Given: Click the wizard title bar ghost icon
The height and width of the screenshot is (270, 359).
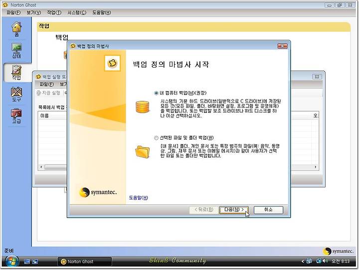Looking at the screenshot, I should click(x=73, y=46).
